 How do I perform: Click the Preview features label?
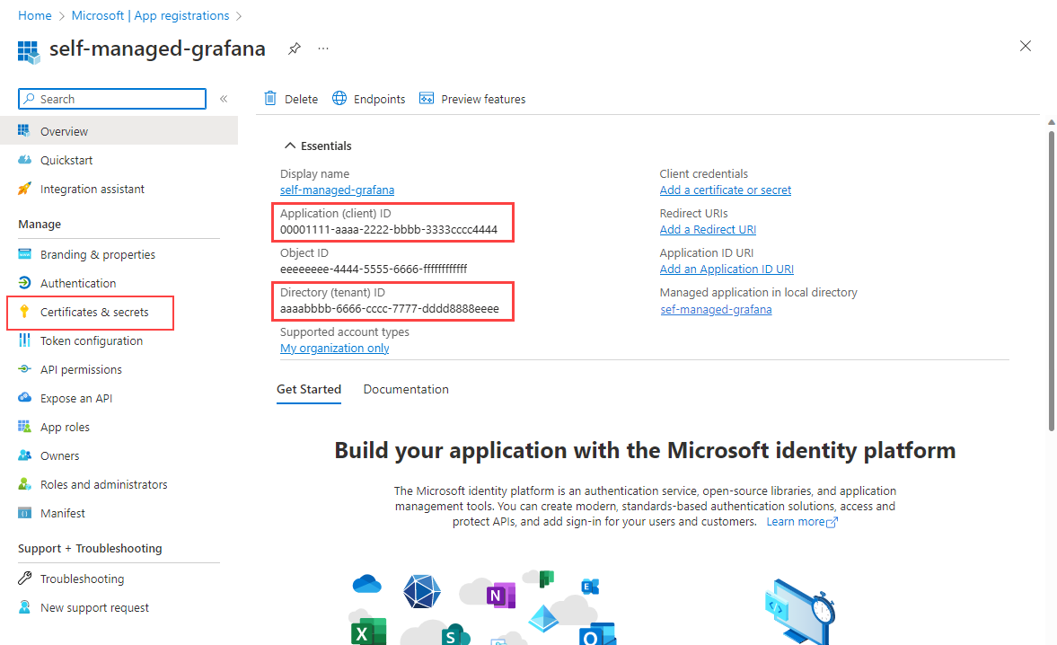click(483, 99)
